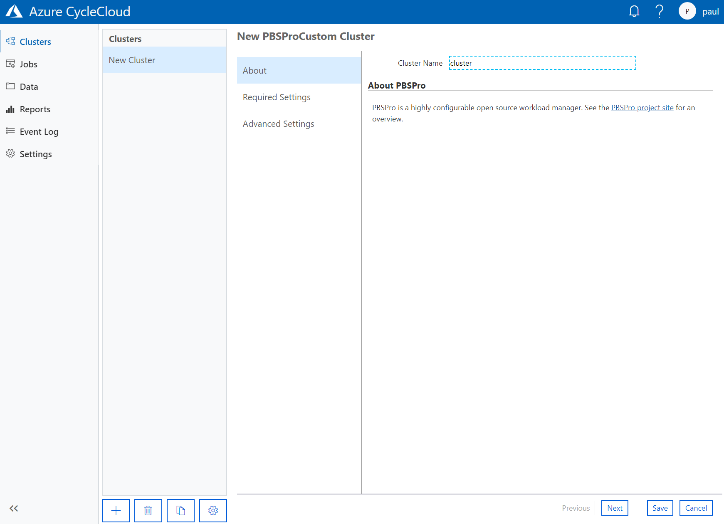Click the Previous button

(x=576, y=508)
